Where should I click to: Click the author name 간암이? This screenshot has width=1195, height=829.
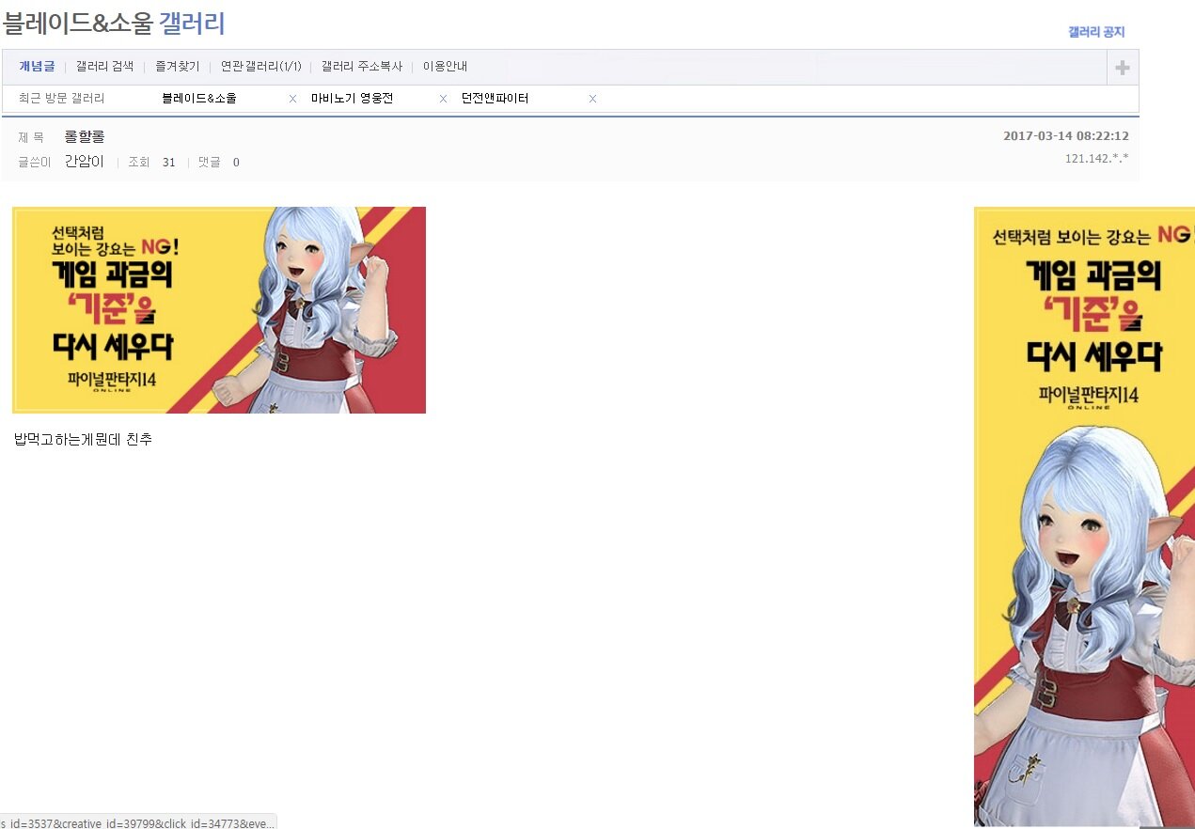tap(84, 162)
